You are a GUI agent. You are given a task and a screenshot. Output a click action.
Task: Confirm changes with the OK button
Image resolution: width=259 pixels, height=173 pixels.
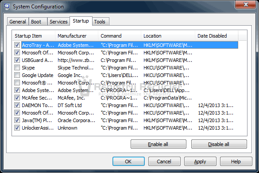(x=128, y=161)
